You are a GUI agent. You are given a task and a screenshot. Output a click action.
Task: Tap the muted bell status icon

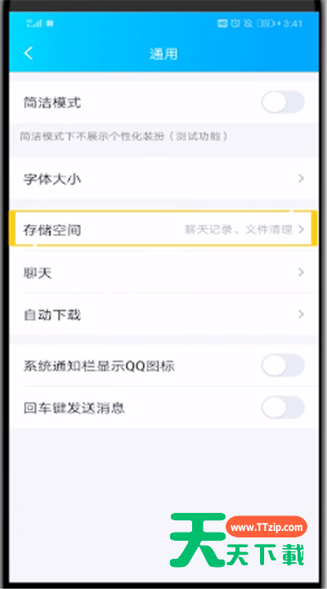coord(249,23)
